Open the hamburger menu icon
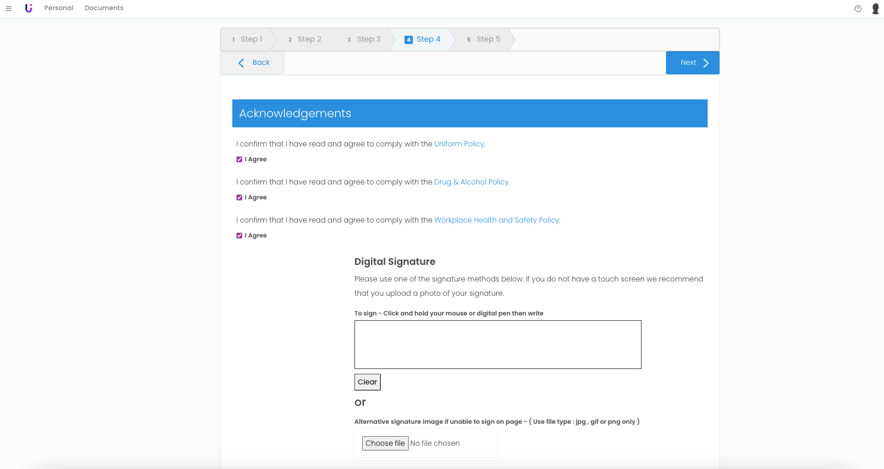 click(x=8, y=8)
